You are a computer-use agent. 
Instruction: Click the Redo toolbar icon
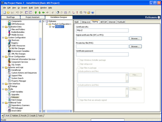[21, 12]
